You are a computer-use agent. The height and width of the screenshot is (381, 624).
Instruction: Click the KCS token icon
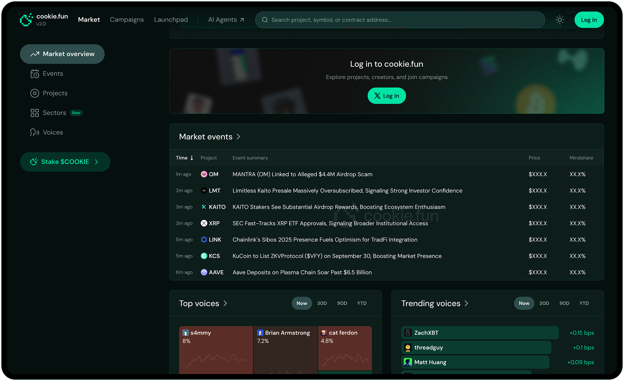204,256
